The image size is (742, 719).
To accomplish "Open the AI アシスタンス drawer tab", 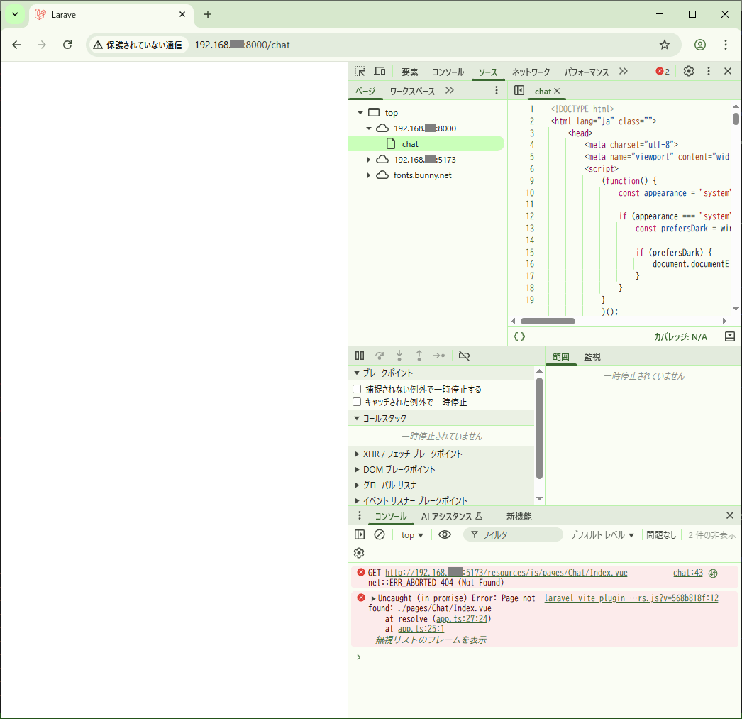I will (x=451, y=517).
